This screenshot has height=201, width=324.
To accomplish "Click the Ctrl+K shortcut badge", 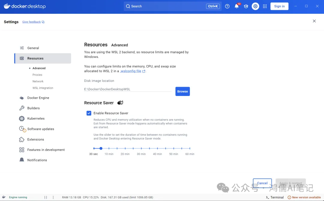I will [213, 6].
